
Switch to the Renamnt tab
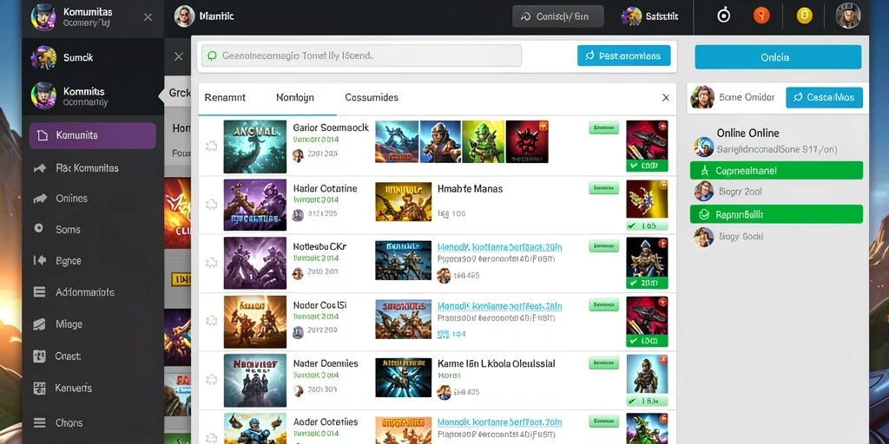click(225, 97)
